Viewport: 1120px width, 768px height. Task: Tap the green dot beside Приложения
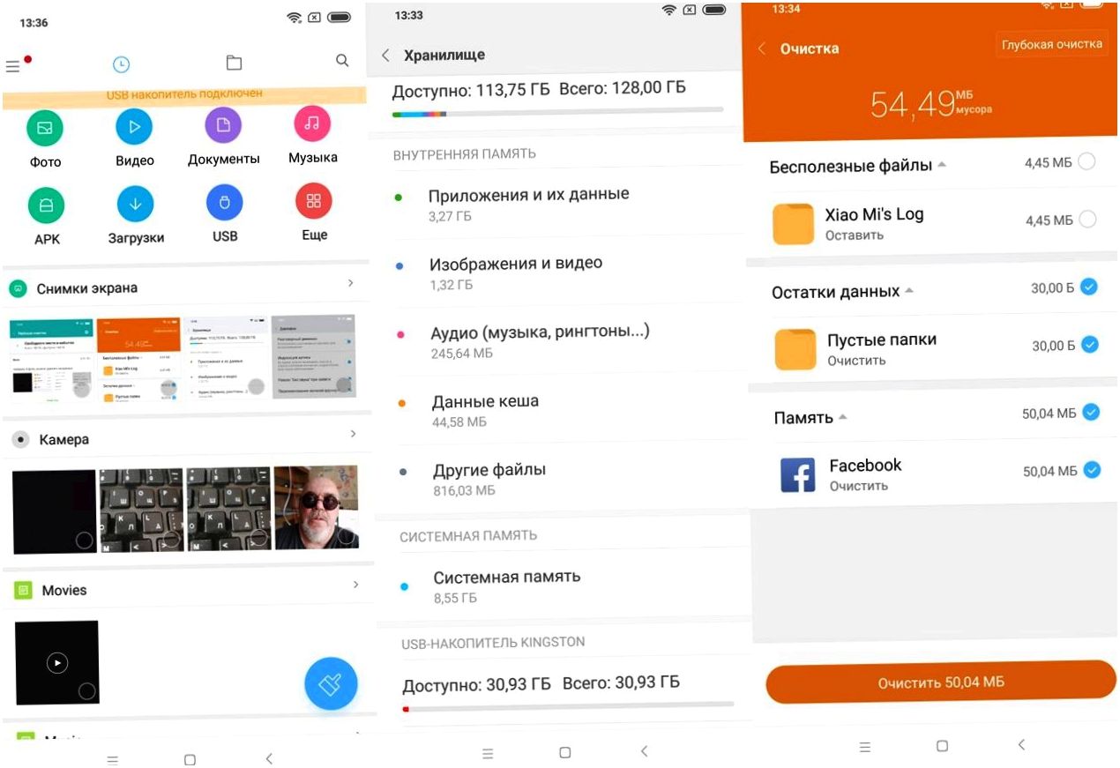pos(399,197)
